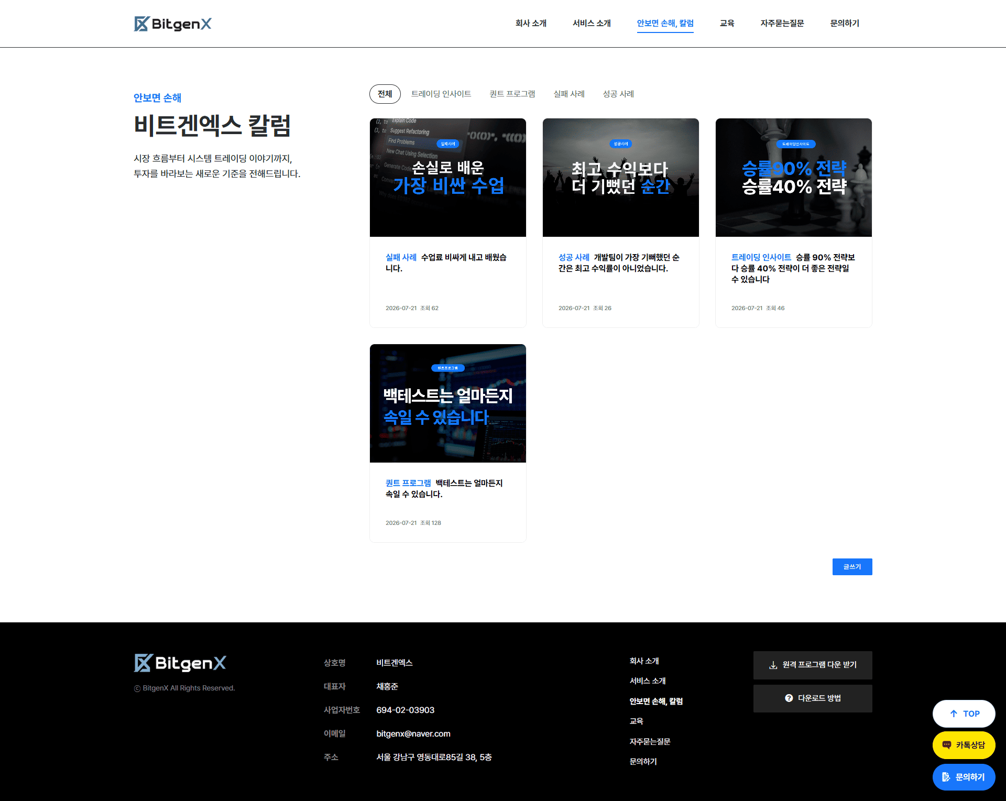1006x801 pixels.
Task: Click article title 승률 90% 전략보다 승률 40%
Action: tap(793, 268)
